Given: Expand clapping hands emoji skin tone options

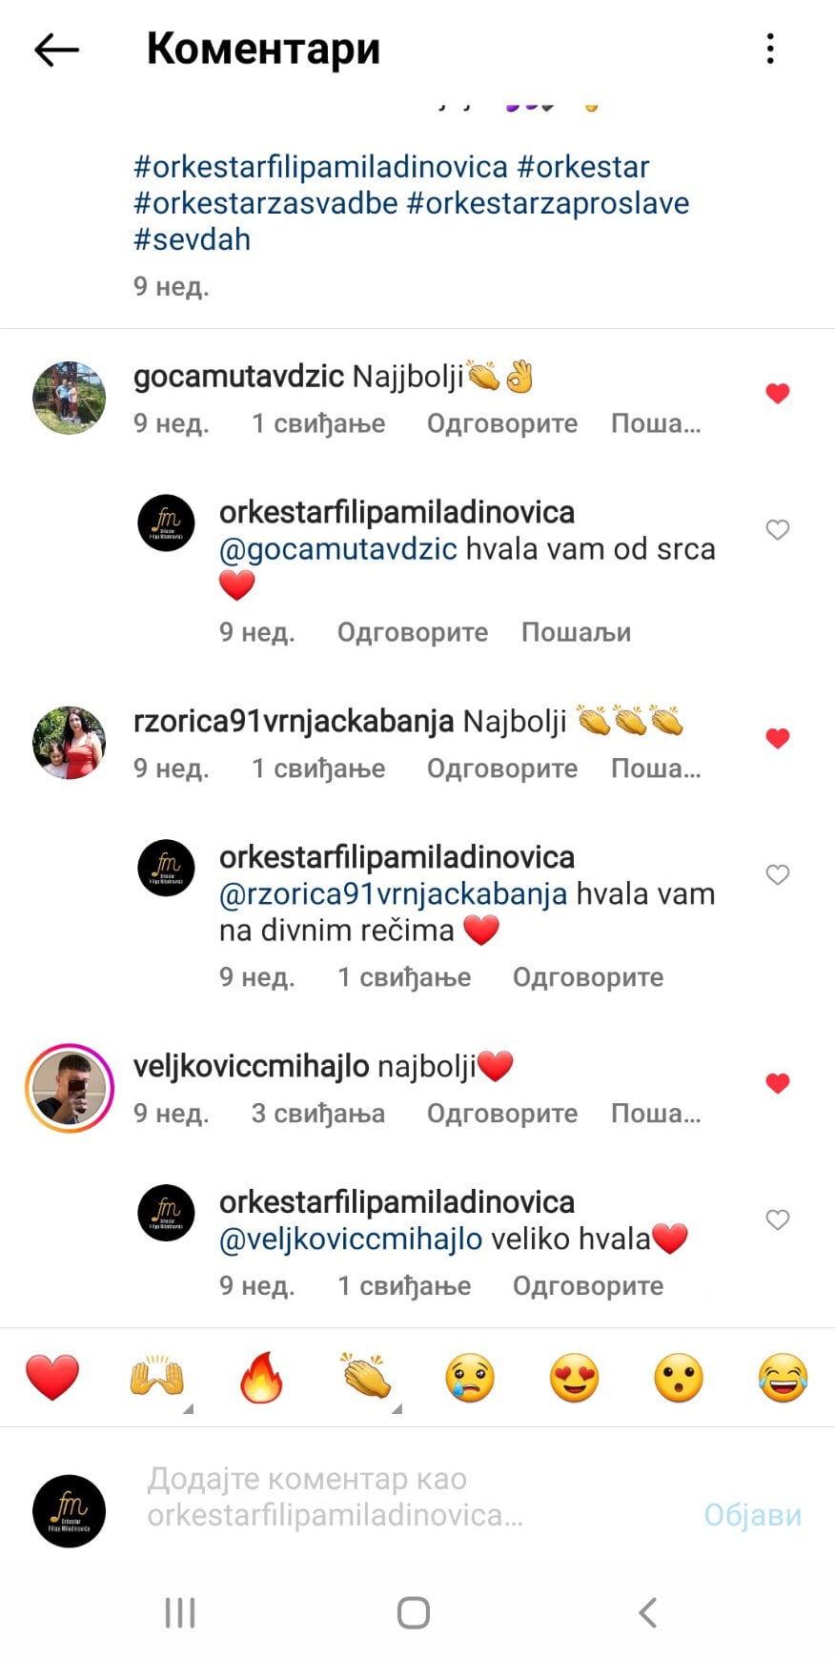Looking at the screenshot, I should point(397,1407).
